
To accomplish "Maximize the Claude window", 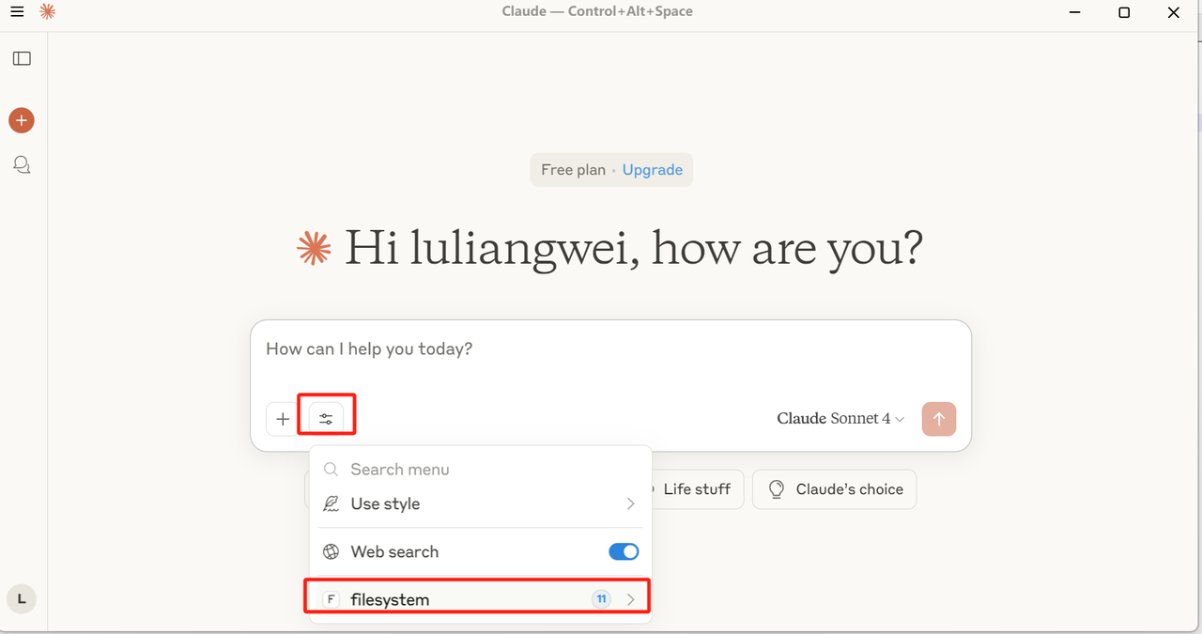I will [x=1124, y=12].
